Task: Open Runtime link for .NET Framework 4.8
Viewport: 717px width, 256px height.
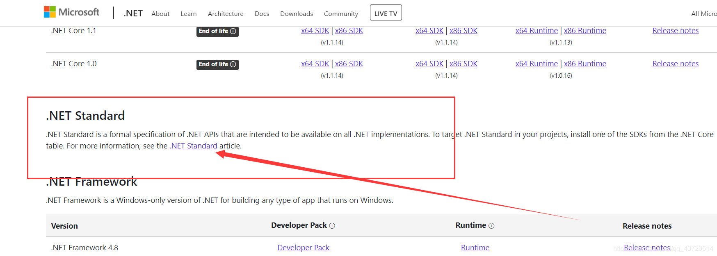Action: [475, 248]
